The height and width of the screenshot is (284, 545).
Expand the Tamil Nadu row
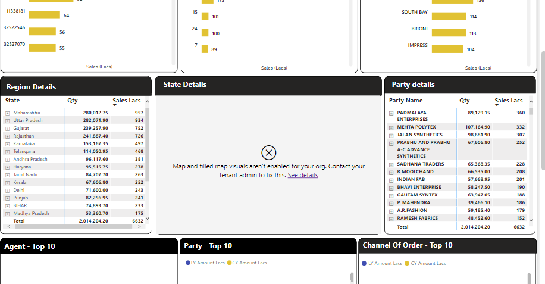coord(7,175)
